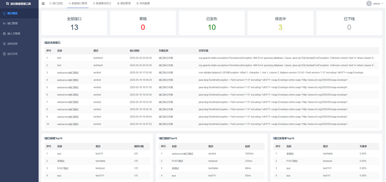The width and height of the screenshot is (386, 182).
Task: Click test1111 path in the 接口失败率Top10 table
Action: tap(327, 169)
